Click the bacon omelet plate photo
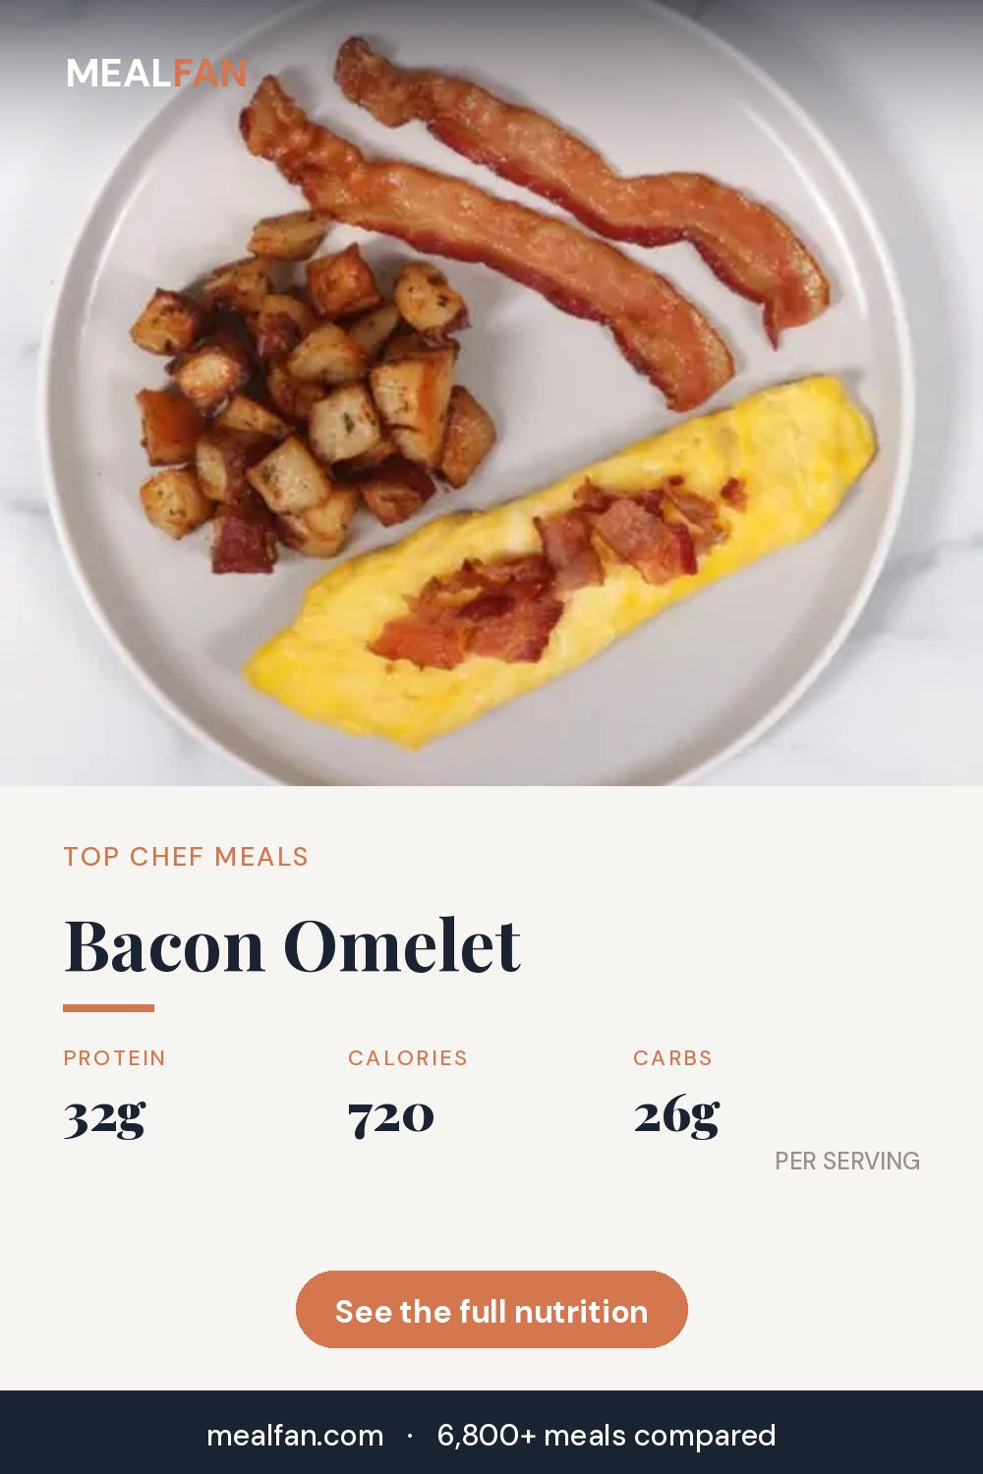Screen dimensions: 983x1474 coord(491,393)
